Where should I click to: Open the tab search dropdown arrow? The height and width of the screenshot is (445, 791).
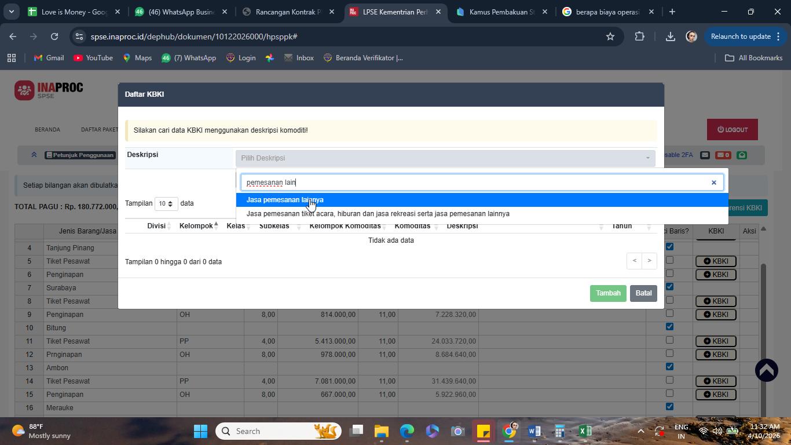coord(11,12)
